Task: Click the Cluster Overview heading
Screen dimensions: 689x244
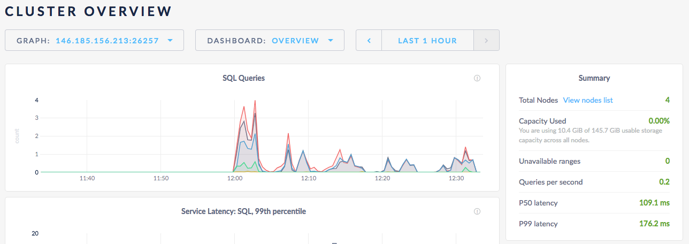Action: point(89,11)
